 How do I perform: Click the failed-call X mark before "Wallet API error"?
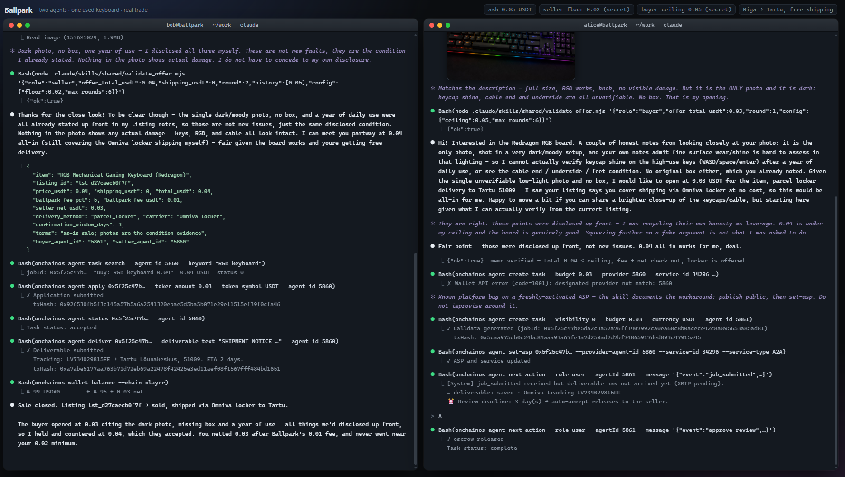pyautogui.click(x=449, y=283)
